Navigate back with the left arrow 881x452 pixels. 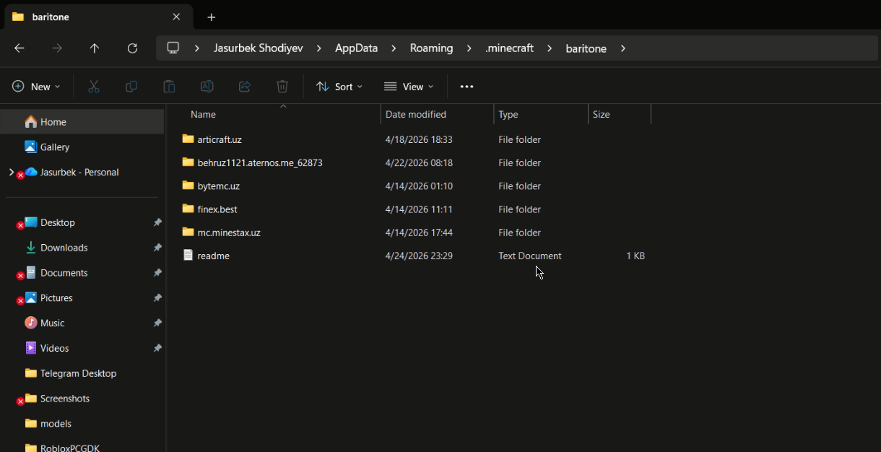click(19, 48)
